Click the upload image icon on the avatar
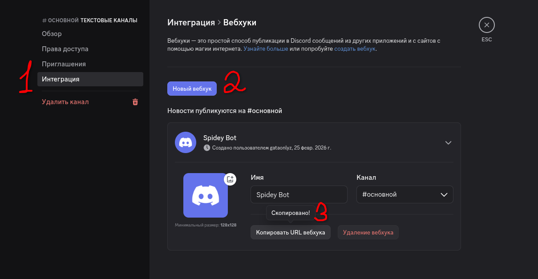This screenshot has height=279, width=538. click(x=230, y=179)
